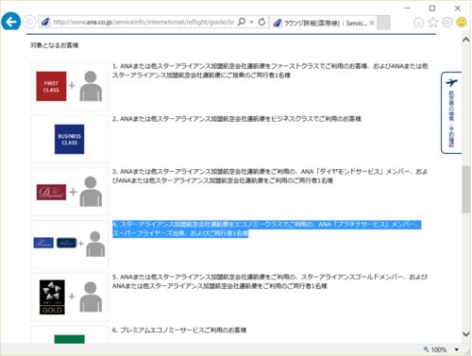Click item 5 Star Alliance Gold member text
Image resolution: width=472 pixels, height=356 pixels.
point(270,281)
